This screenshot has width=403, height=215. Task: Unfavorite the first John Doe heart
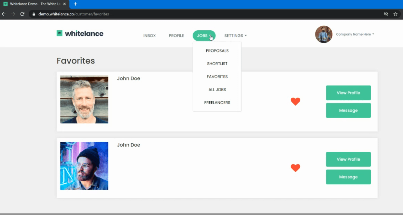(295, 102)
